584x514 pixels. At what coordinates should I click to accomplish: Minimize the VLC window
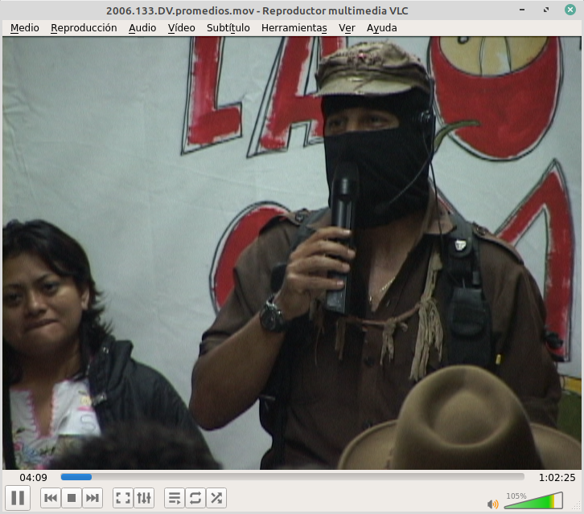[x=522, y=10]
